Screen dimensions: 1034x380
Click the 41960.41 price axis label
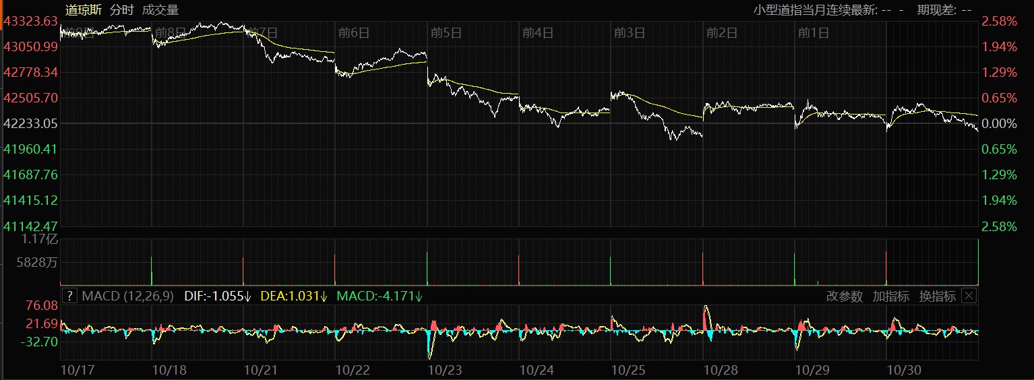point(31,148)
